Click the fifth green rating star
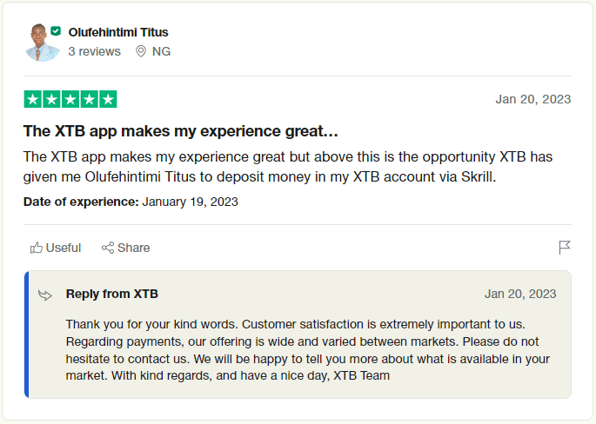596x424 pixels. [x=108, y=99]
